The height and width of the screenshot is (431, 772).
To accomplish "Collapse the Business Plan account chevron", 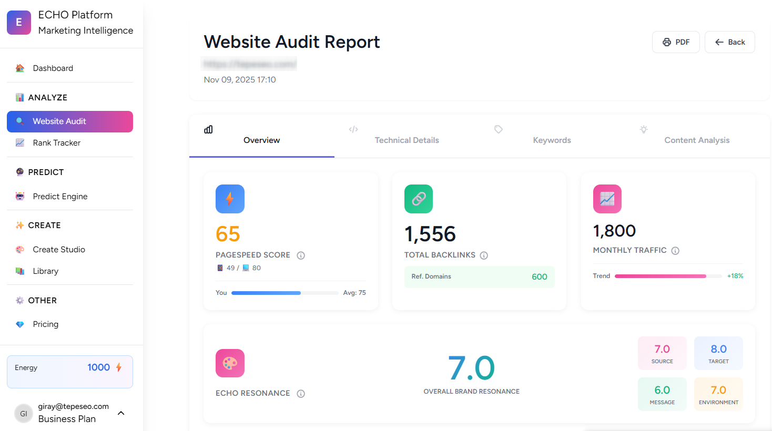I will [121, 413].
